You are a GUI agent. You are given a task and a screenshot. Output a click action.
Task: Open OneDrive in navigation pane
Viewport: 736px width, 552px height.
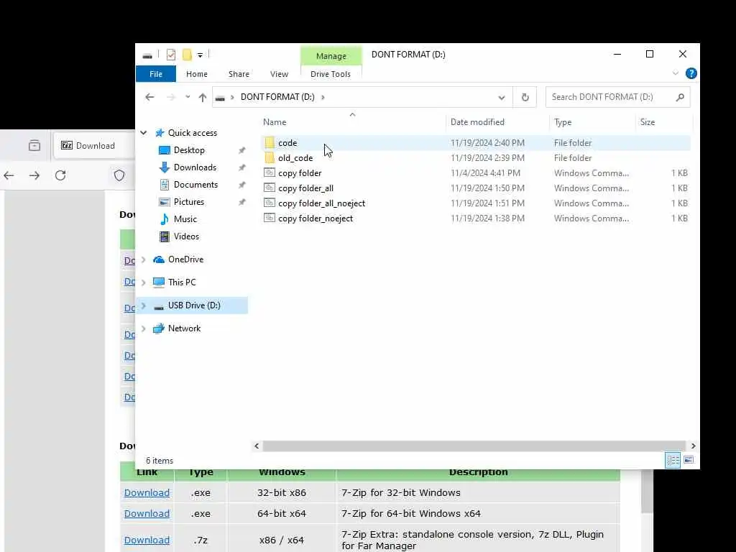(x=185, y=259)
